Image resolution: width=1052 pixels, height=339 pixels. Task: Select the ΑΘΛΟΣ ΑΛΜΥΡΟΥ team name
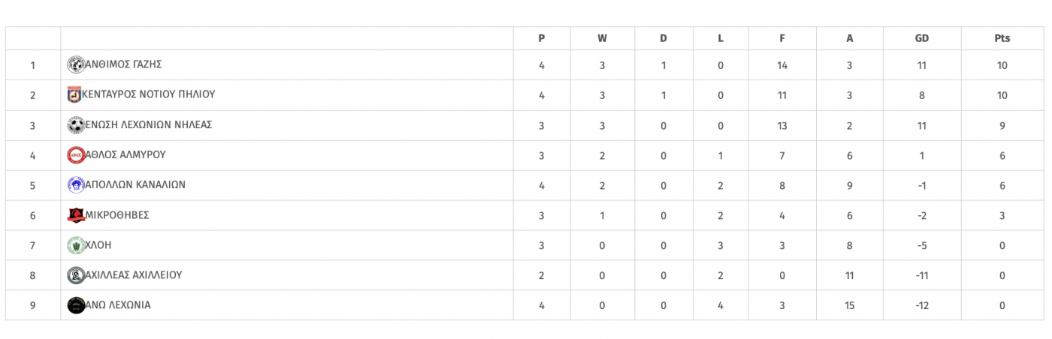pos(125,154)
